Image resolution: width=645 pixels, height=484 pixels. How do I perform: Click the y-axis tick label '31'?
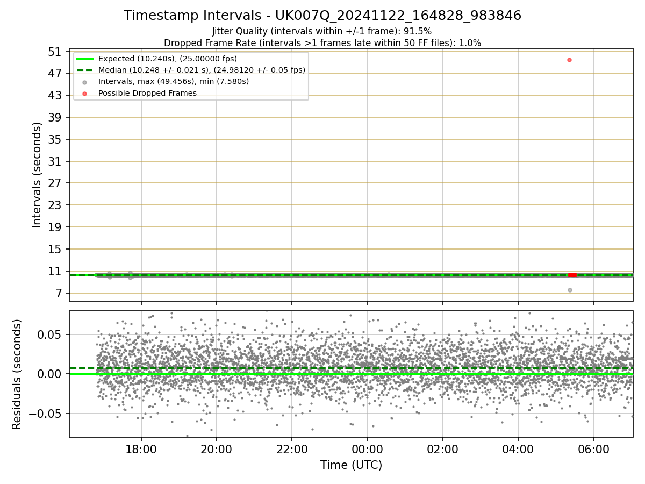(54, 162)
